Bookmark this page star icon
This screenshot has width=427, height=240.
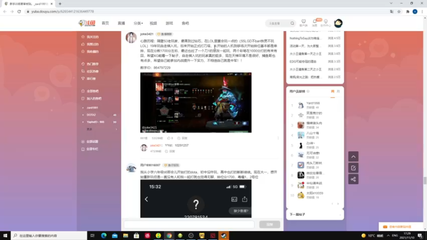pos(399,11)
